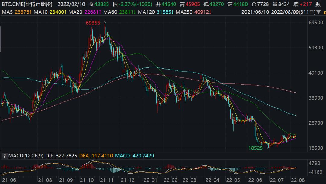Click the small yellow icon at top-right edge
This screenshot has height=184, width=326.
325,12
